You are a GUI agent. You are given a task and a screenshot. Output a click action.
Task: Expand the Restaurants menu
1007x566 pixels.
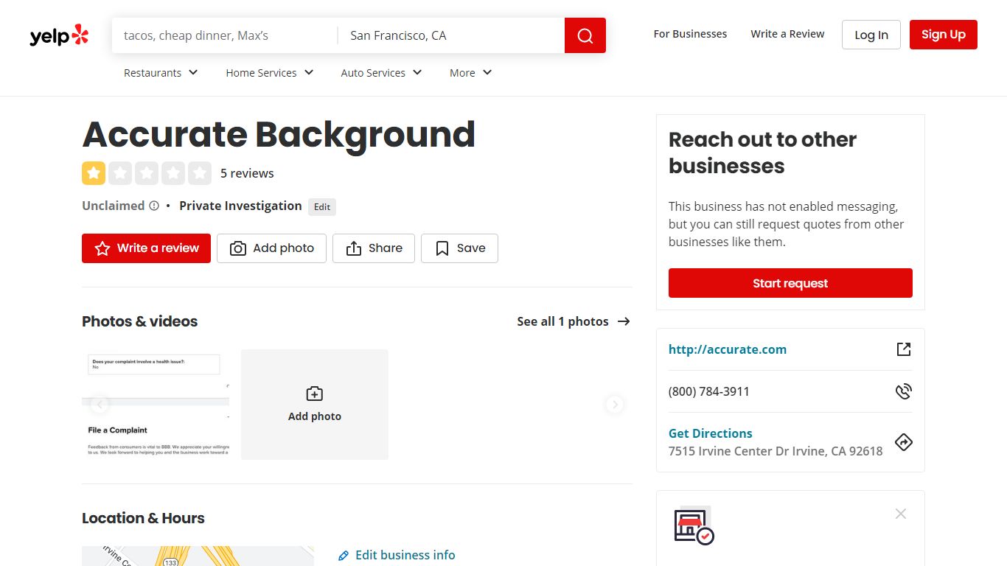(161, 73)
